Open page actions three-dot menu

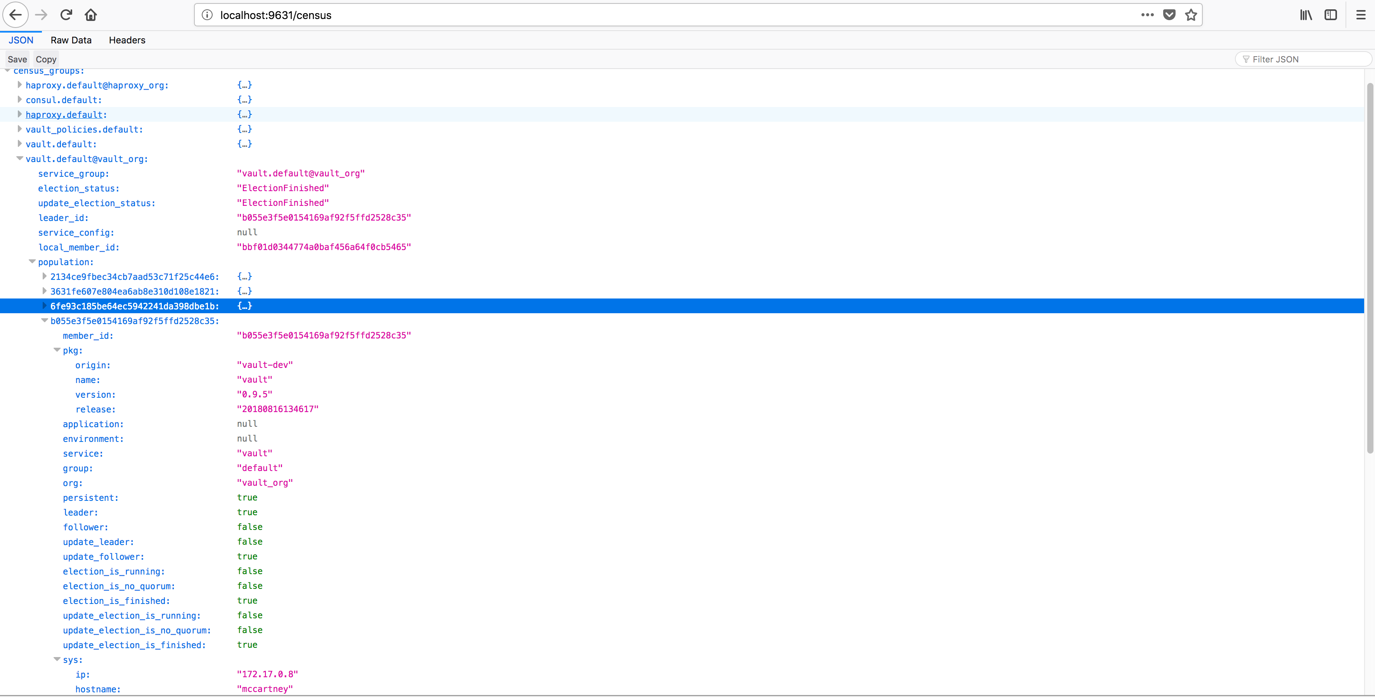[x=1147, y=15]
